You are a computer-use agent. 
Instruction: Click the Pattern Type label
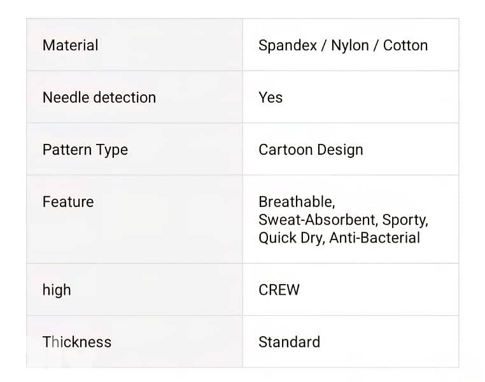click(x=85, y=150)
